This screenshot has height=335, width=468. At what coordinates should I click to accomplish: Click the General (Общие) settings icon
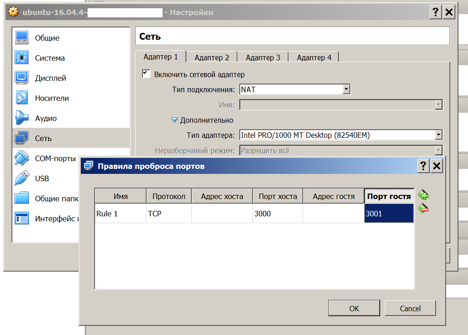click(22, 38)
